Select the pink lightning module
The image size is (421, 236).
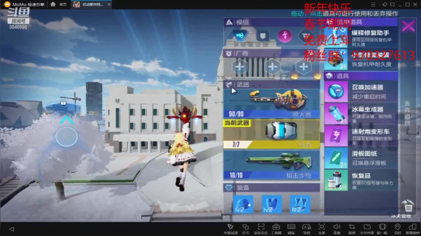[x=285, y=36]
